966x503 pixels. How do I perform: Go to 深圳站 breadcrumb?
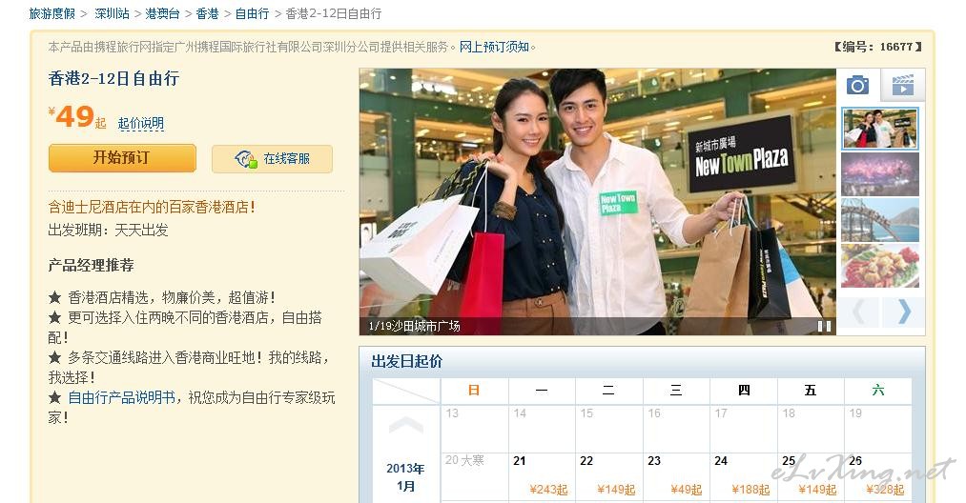pos(112,13)
